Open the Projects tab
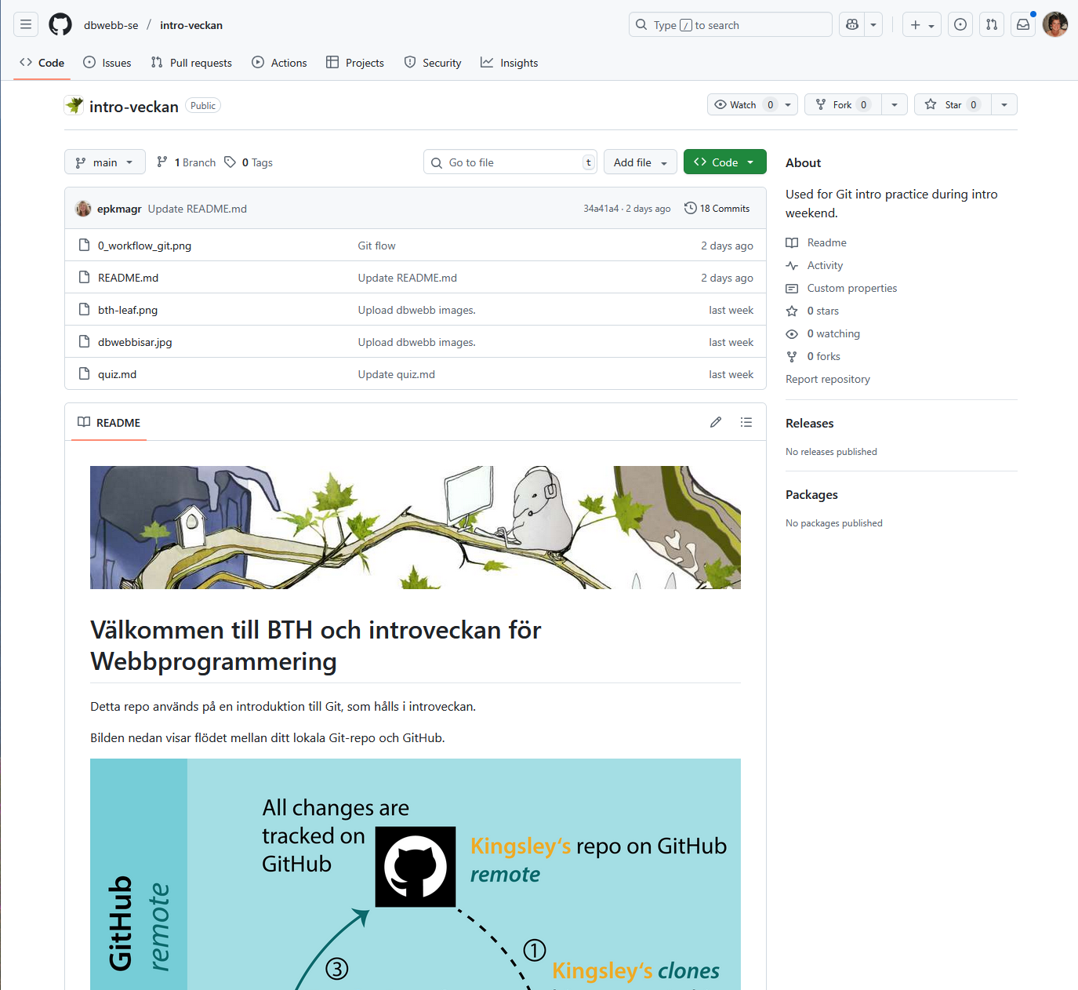The image size is (1078, 990). pos(355,63)
